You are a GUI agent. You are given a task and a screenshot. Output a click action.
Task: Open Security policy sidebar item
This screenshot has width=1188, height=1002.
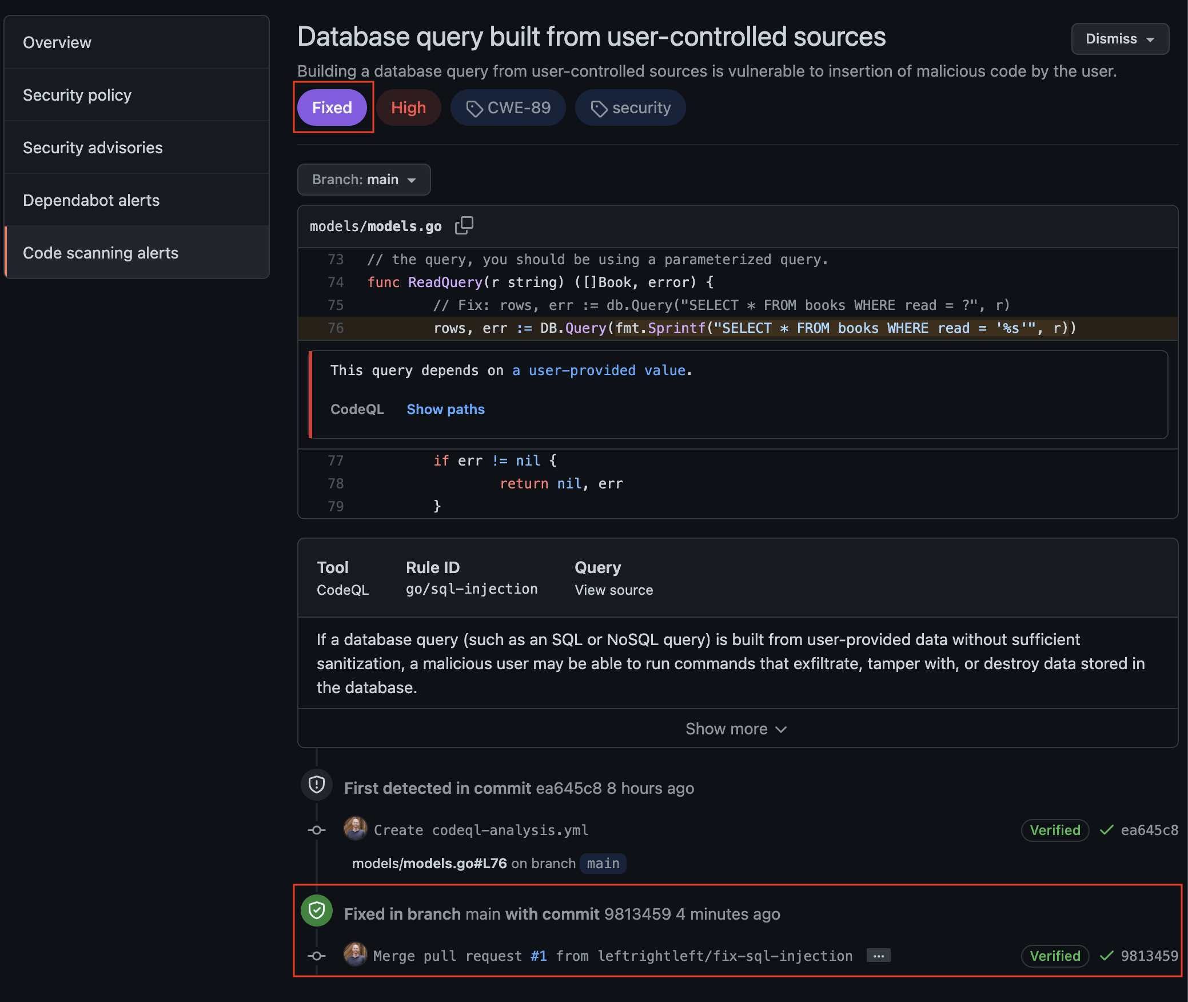77,95
